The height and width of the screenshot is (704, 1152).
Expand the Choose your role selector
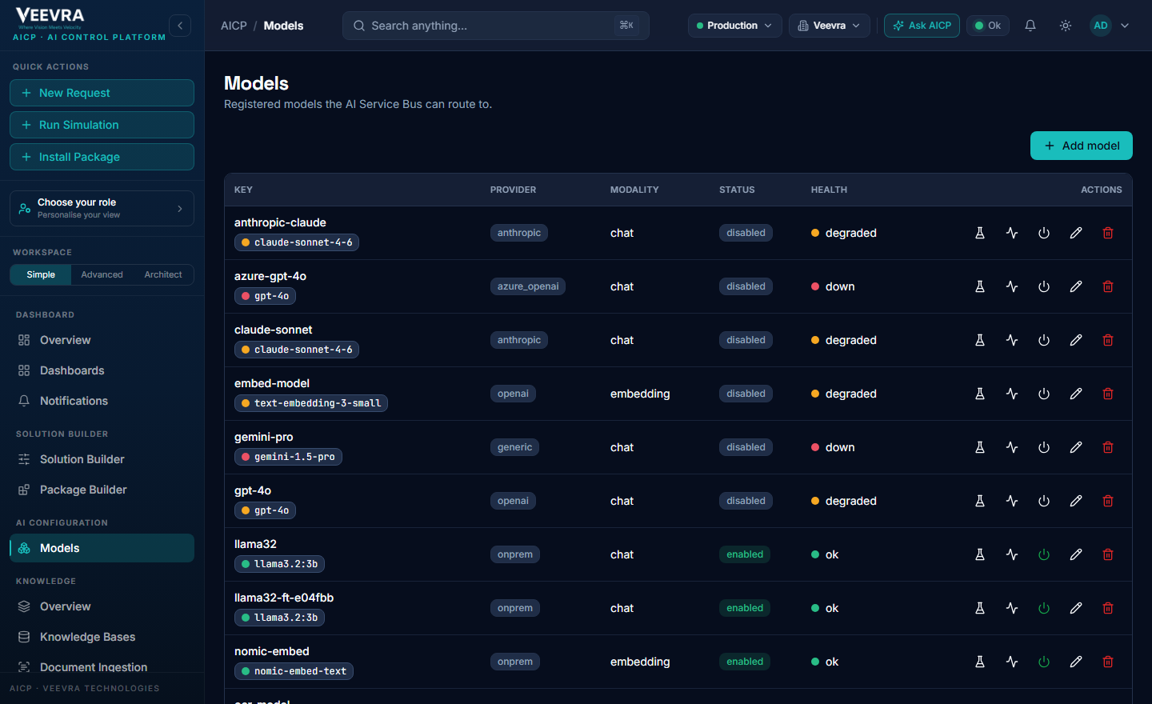pyautogui.click(x=102, y=209)
